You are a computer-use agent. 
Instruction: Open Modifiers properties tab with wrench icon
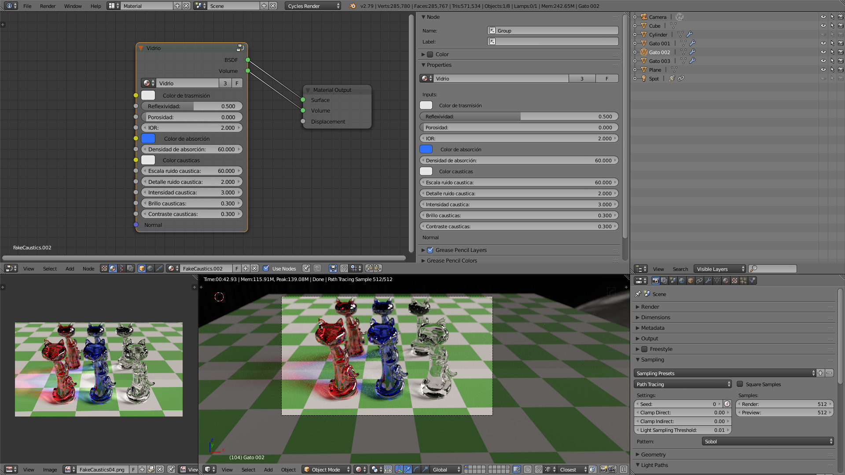click(x=708, y=281)
